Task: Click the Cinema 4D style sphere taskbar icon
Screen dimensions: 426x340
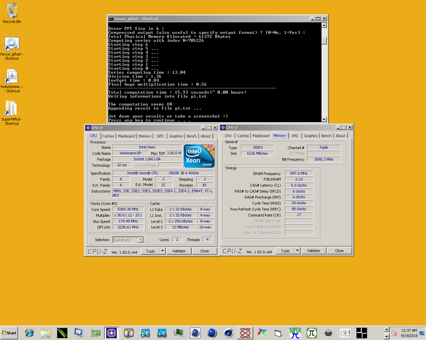Action: pos(229,333)
